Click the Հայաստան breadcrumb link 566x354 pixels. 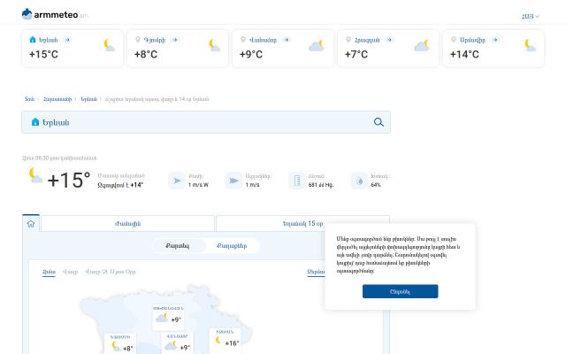point(57,99)
